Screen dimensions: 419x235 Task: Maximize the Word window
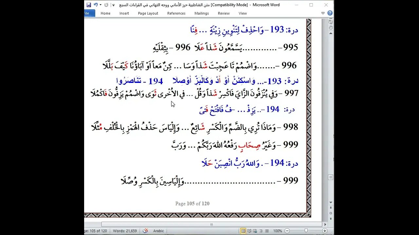311,5
